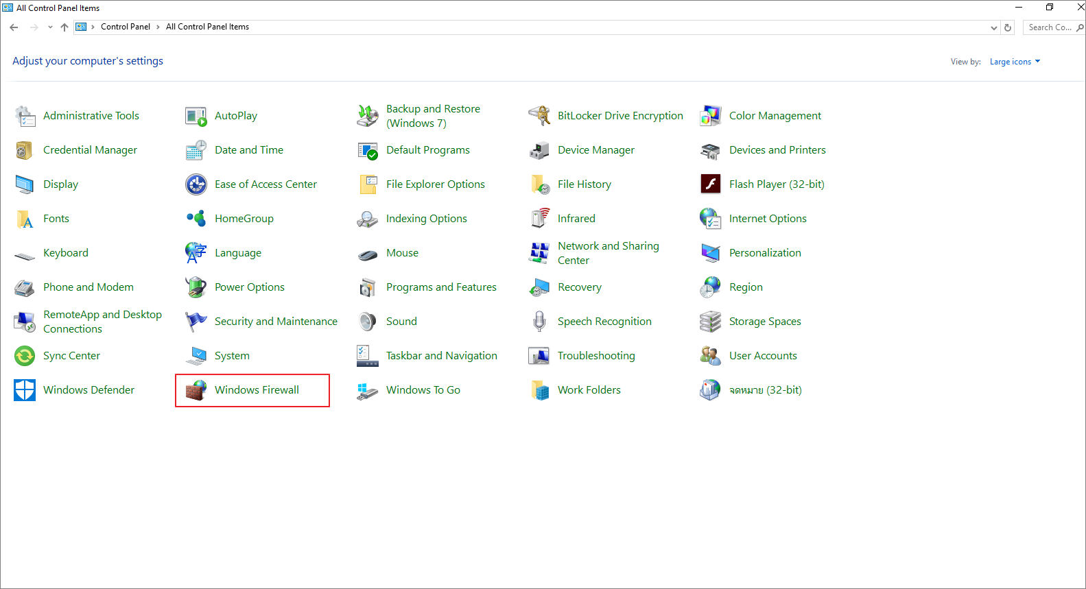The width and height of the screenshot is (1086, 589).
Task: Open the Programs and Features icon
Action: point(368,287)
